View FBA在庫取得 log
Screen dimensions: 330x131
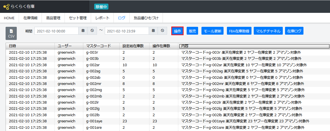[x=239, y=31]
